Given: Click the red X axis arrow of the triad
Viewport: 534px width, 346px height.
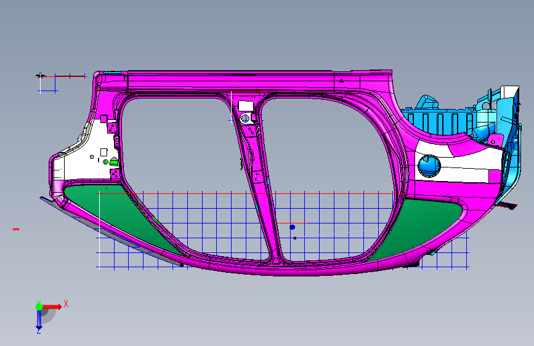Looking at the screenshot, I should point(53,307).
